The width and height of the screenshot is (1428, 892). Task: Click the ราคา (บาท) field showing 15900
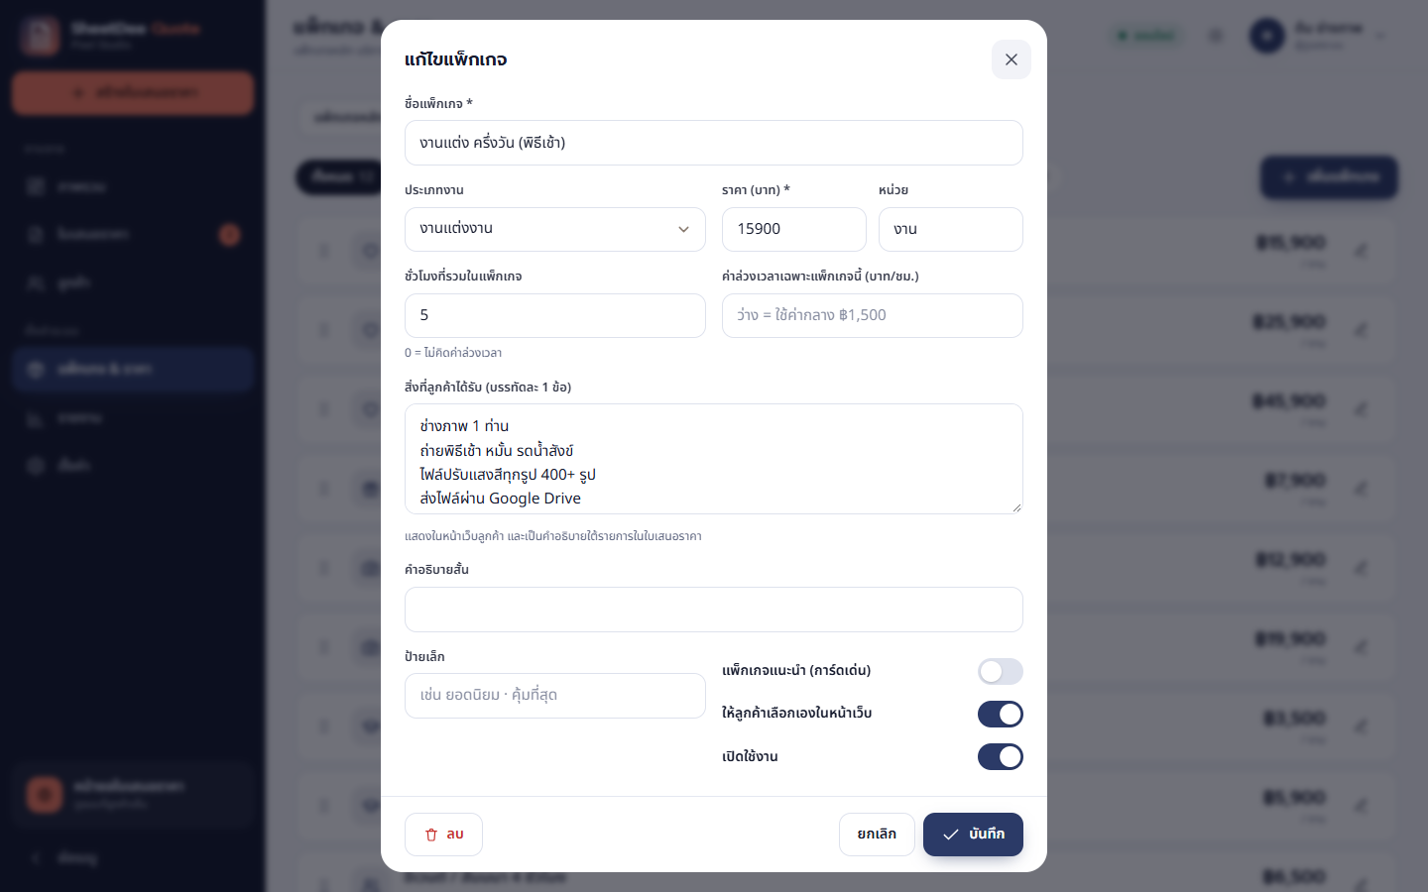(793, 229)
